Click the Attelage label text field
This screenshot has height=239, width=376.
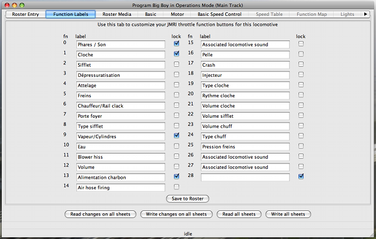pyautogui.click(x=120, y=85)
